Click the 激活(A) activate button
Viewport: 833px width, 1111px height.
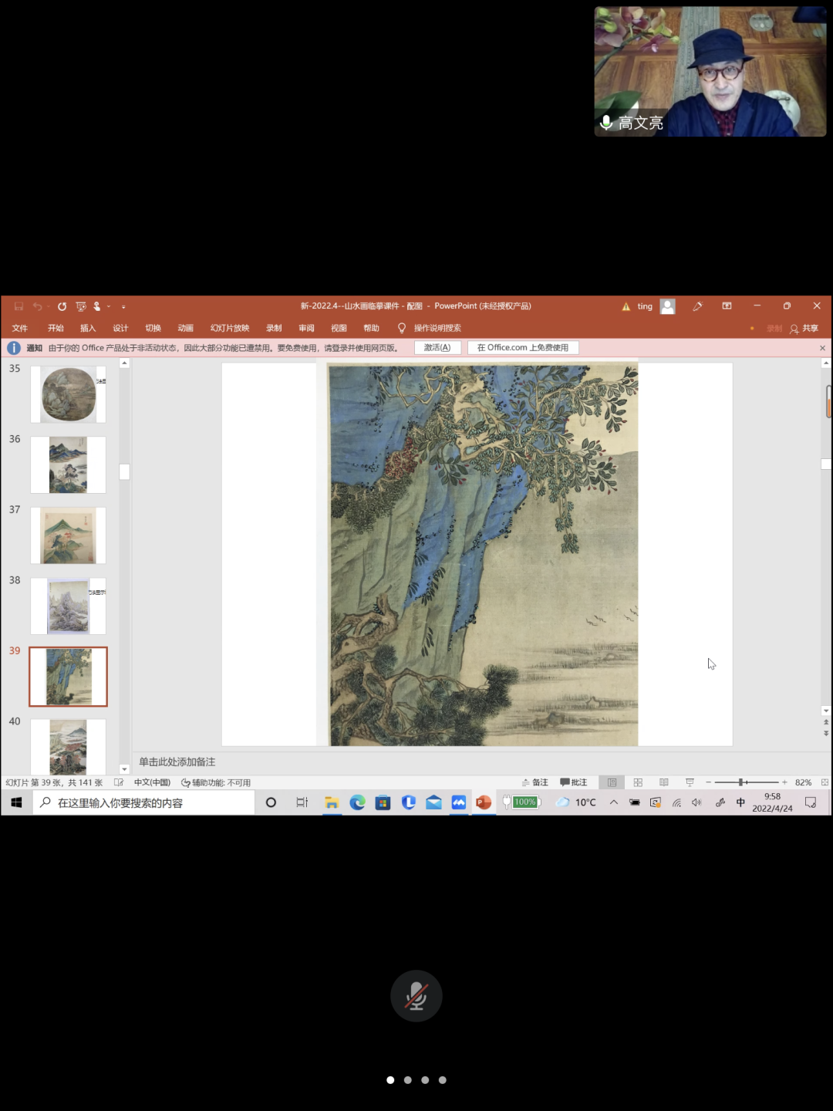[x=437, y=348]
